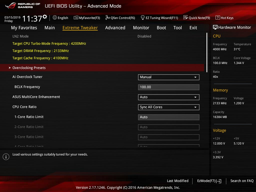Open the CPU Core Ratio dropdown

169,107
